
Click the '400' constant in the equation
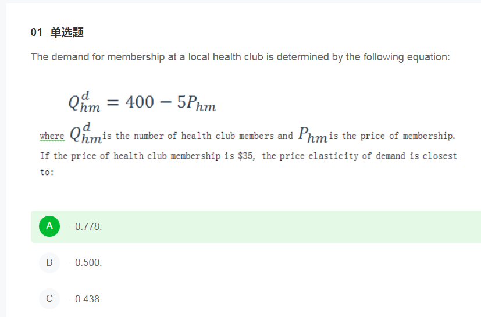tap(140, 102)
